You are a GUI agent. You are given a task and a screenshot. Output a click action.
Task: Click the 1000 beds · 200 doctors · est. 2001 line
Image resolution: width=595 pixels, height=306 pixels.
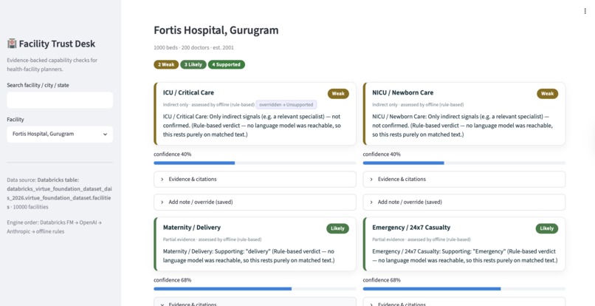193,47
